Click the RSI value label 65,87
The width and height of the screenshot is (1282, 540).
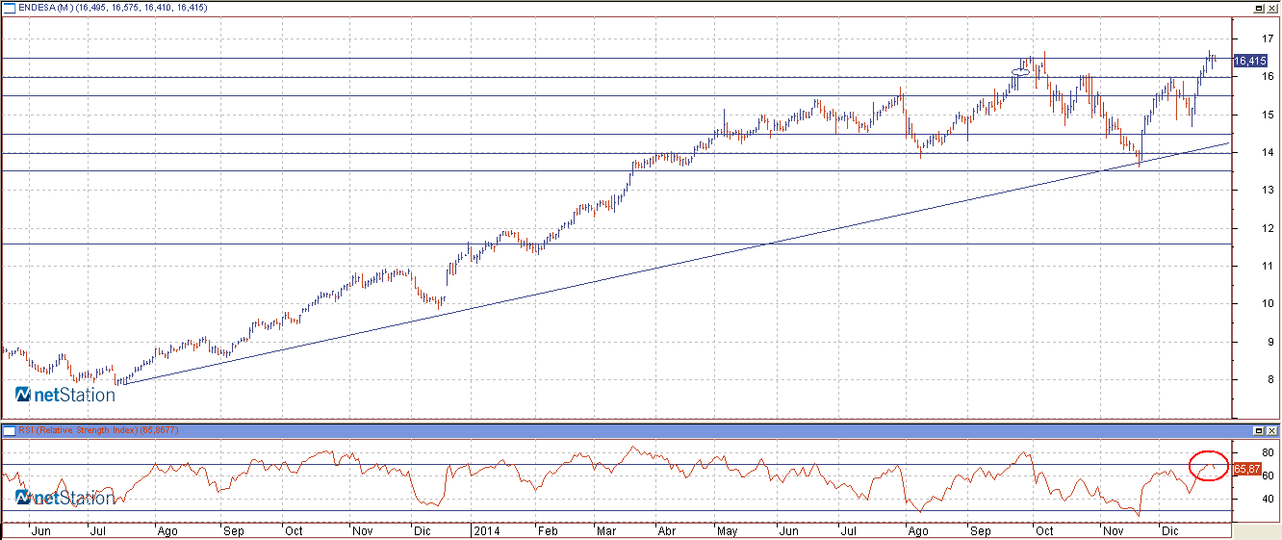[x=1247, y=469]
